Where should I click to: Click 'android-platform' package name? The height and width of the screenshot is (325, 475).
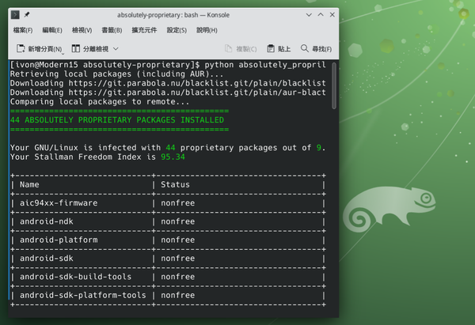pos(59,240)
